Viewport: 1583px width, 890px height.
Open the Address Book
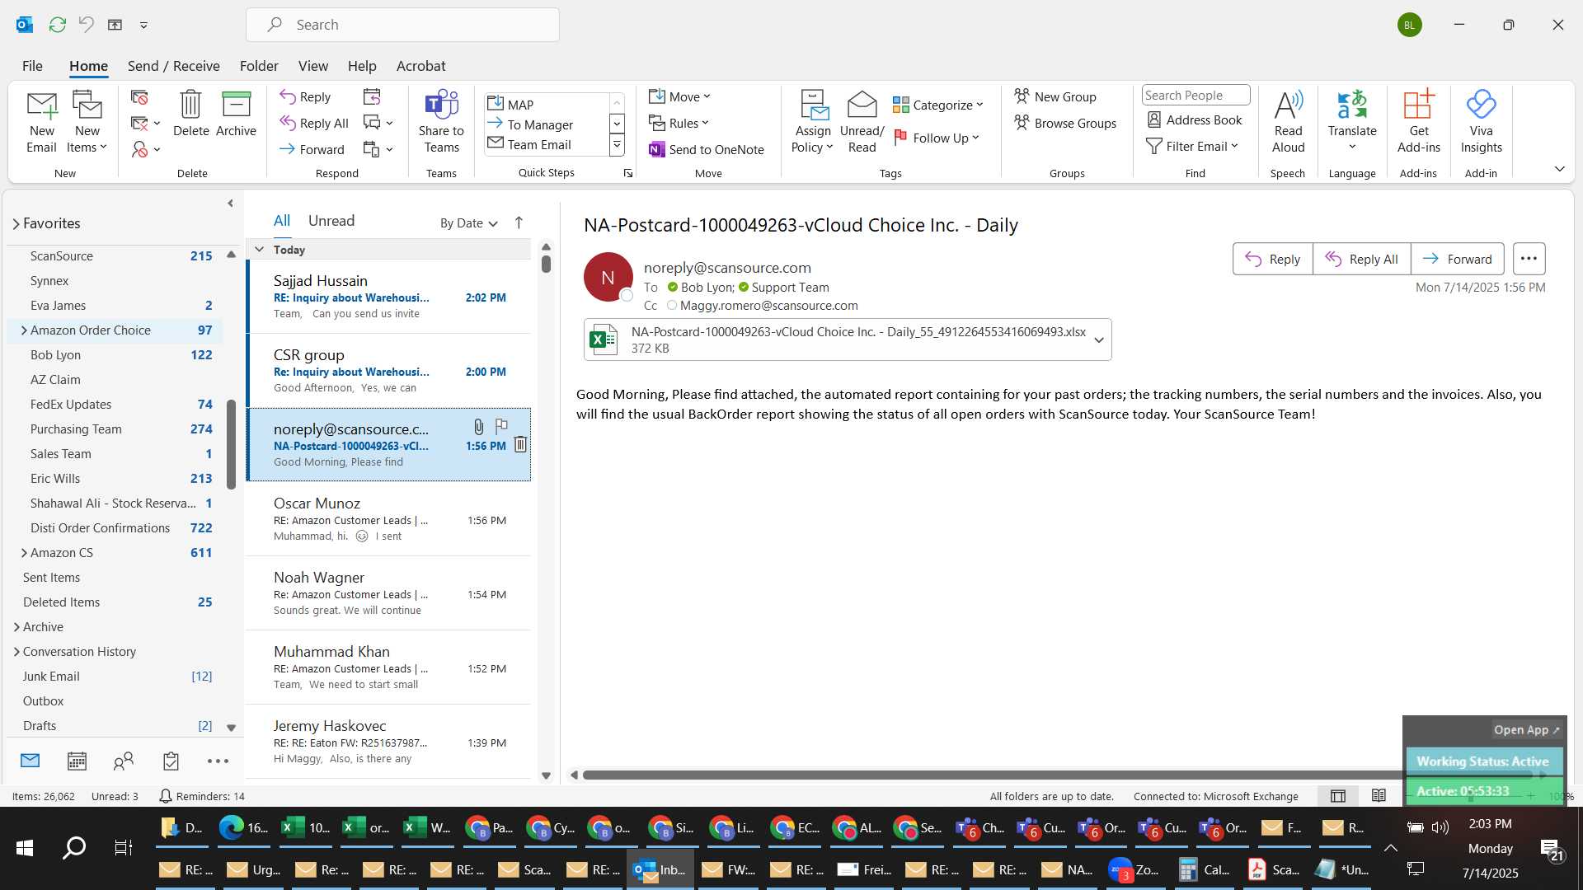[1194, 119]
